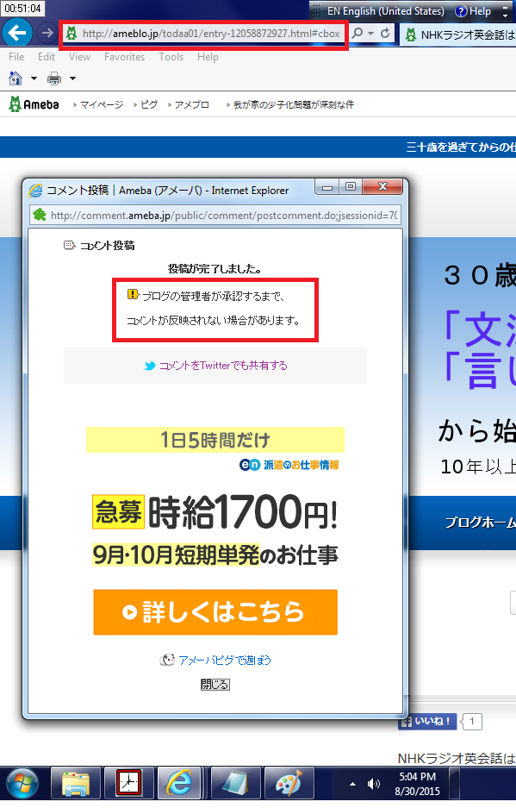Click the Print icon in command bar

pos(54,78)
